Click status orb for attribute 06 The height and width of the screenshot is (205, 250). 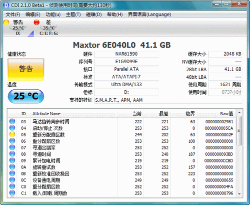click(x=12, y=141)
